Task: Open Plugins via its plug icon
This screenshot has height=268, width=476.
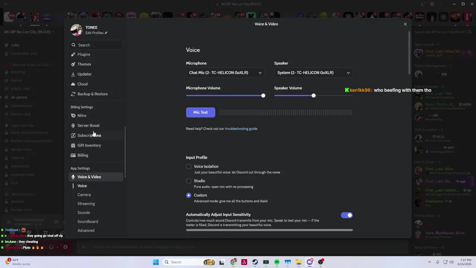Action: (x=73, y=54)
